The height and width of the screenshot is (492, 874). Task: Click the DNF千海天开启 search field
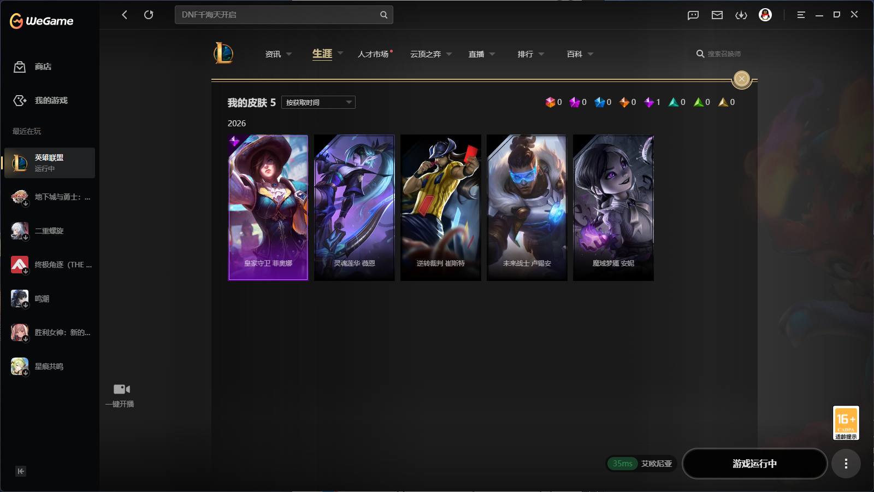284,15
